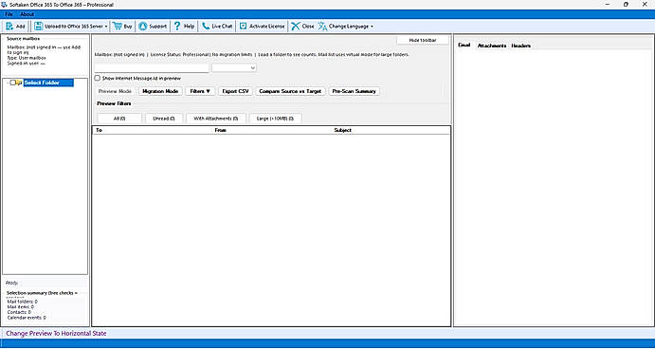Switch to the Email preview tab
Viewport: 655px width, 349px height.
point(464,46)
